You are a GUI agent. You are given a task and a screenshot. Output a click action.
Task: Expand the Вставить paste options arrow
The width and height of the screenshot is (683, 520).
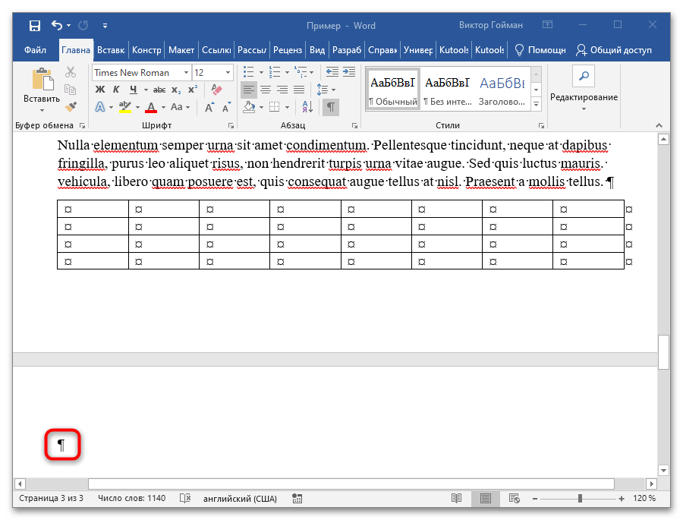point(42,110)
